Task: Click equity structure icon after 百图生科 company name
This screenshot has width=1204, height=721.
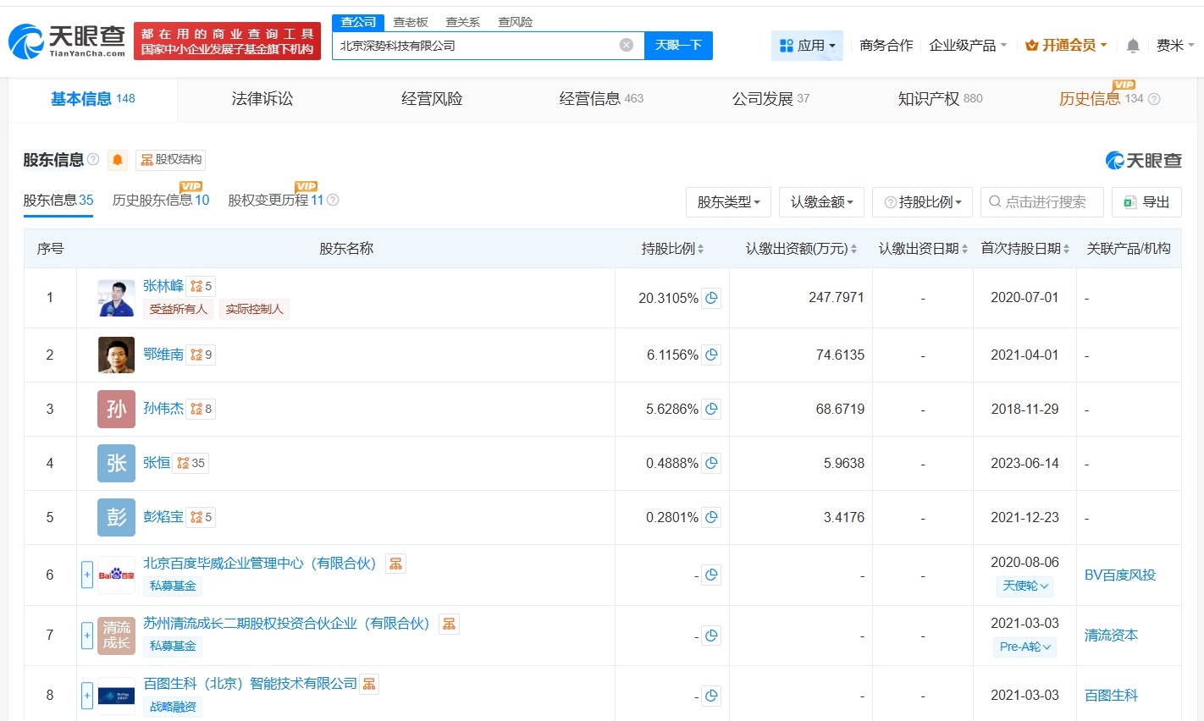Action: 368,683
